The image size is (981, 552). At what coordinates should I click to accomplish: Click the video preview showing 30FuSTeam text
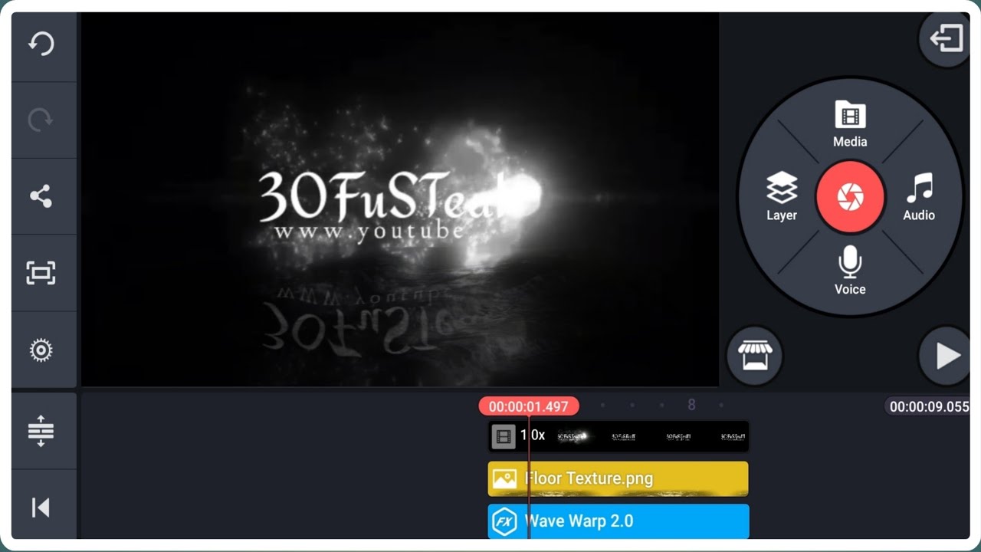(400, 199)
